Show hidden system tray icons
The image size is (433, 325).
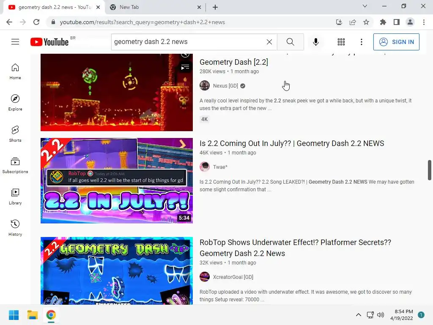[359, 315]
